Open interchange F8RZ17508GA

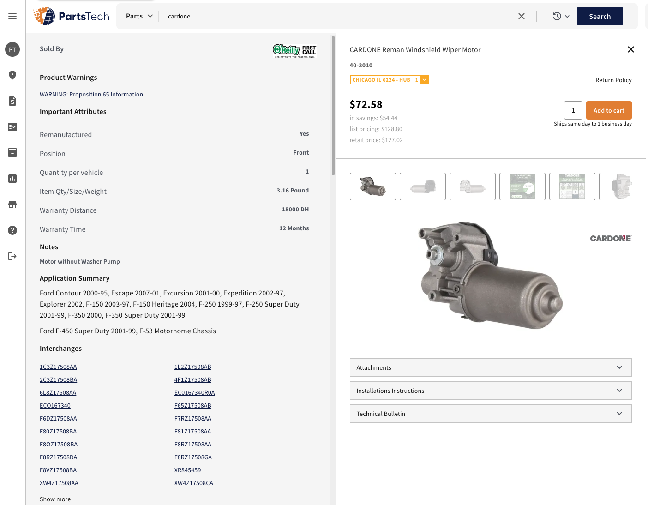(x=193, y=457)
